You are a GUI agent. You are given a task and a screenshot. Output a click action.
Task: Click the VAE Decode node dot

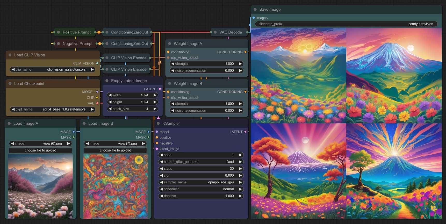[x=215, y=32]
